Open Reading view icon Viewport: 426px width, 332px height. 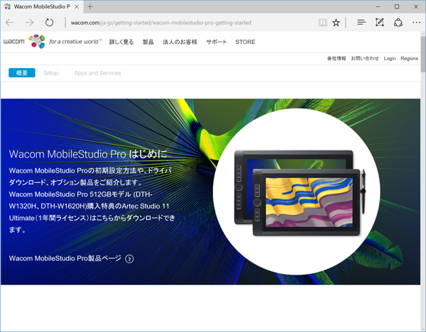(x=323, y=23)
